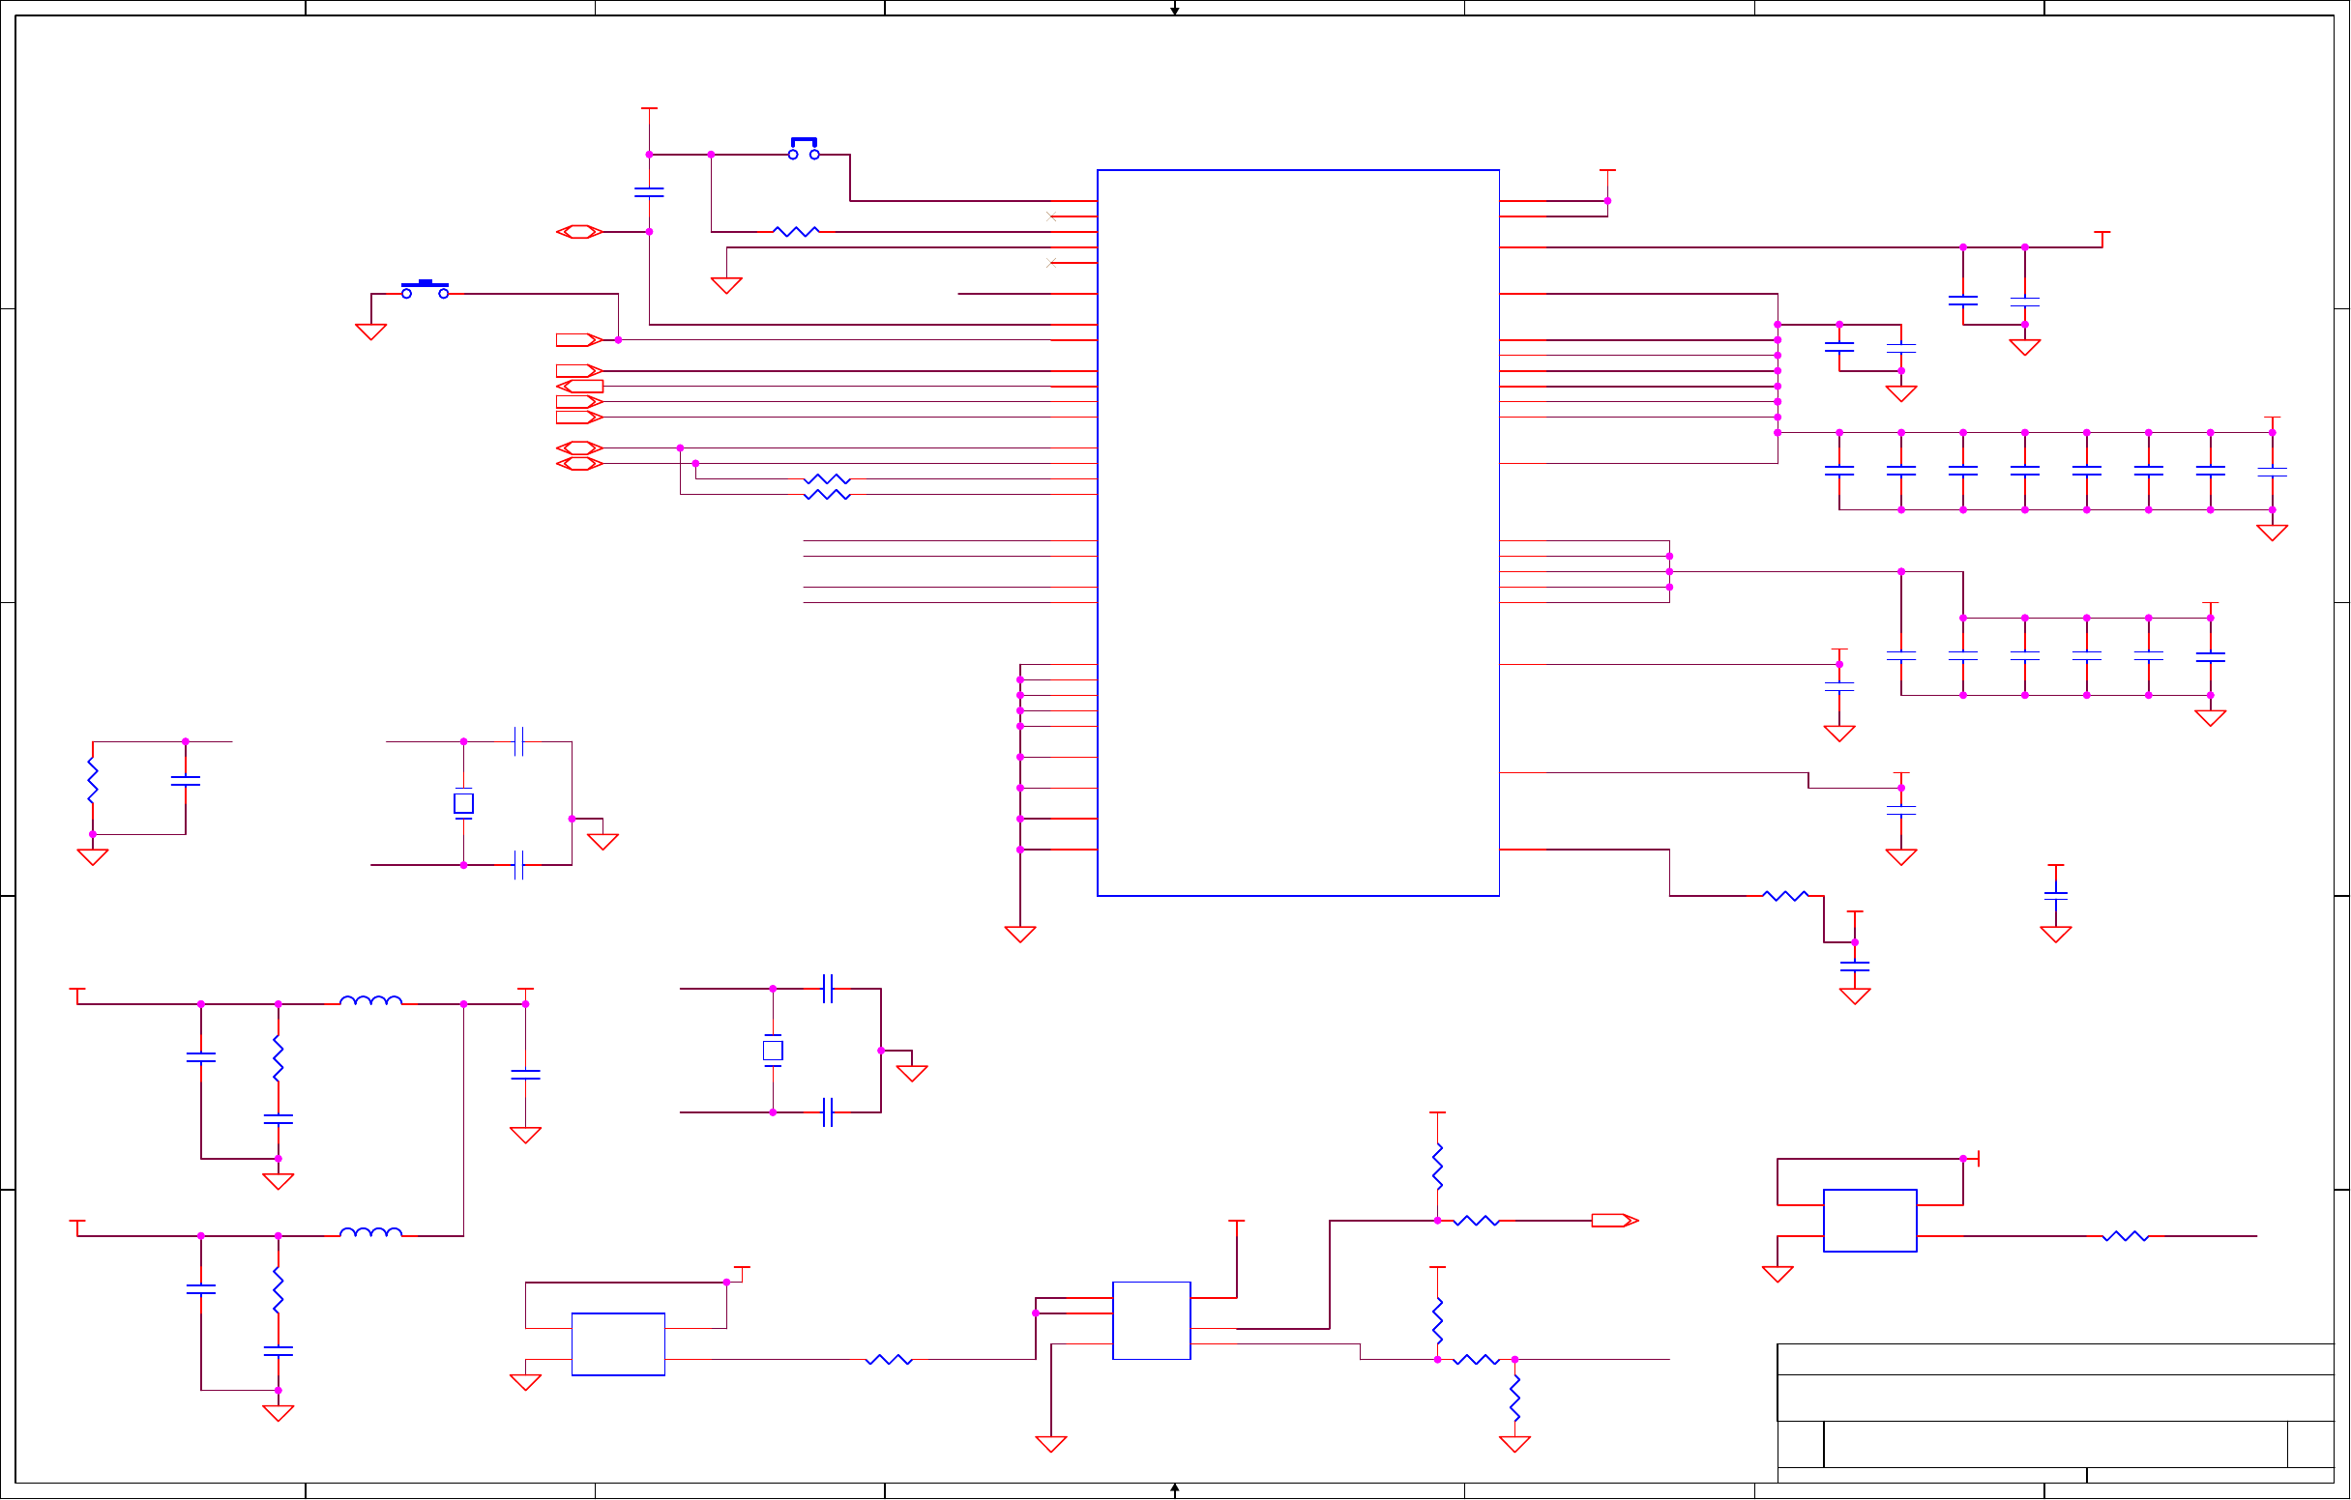Select the isolated decoupling capacitor at the right
Screen dimensions: 2351x1500
[2056, 894]
